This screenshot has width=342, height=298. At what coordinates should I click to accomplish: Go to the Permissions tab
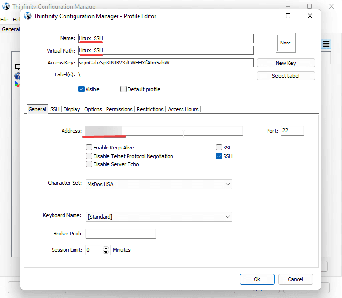(x=119, y=109)
